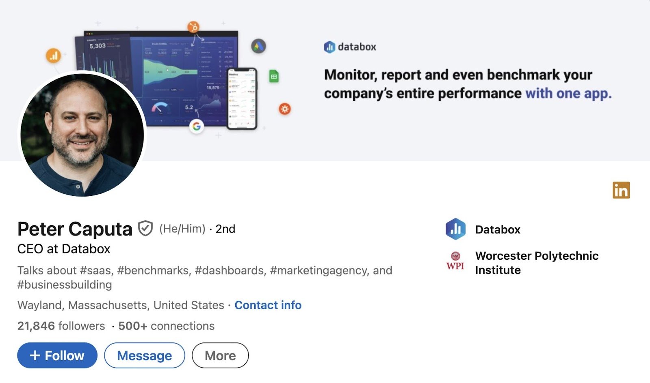Open Contact info

tap(268, 305)
